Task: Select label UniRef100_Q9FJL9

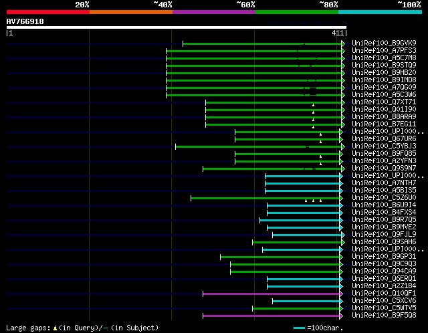Action: click(384, 235)
